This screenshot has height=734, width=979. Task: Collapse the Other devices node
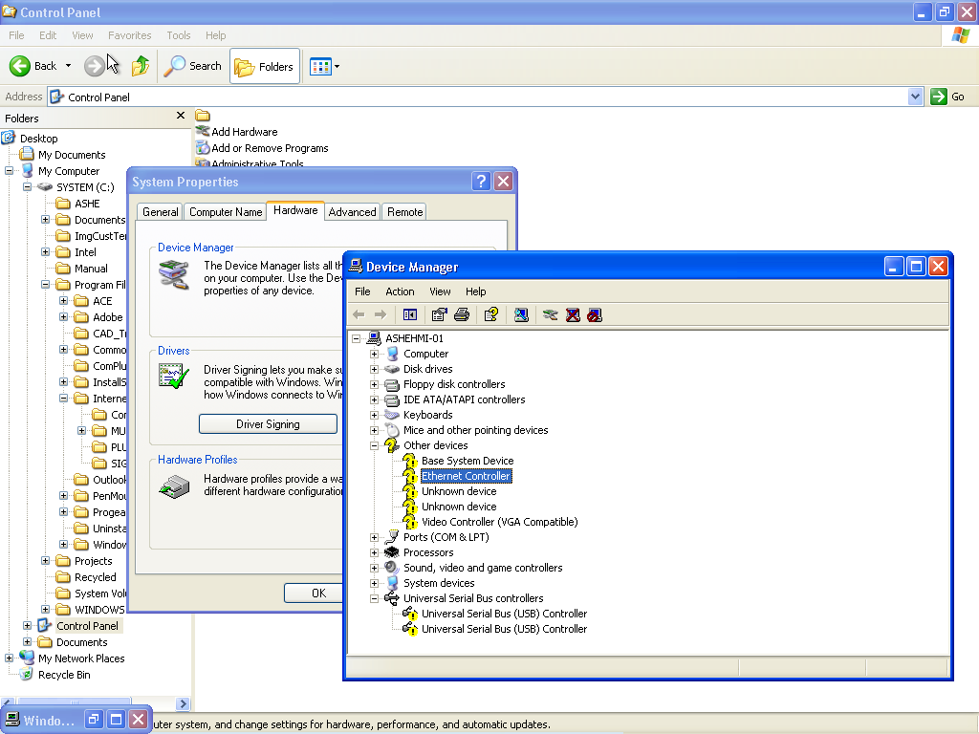375,445
